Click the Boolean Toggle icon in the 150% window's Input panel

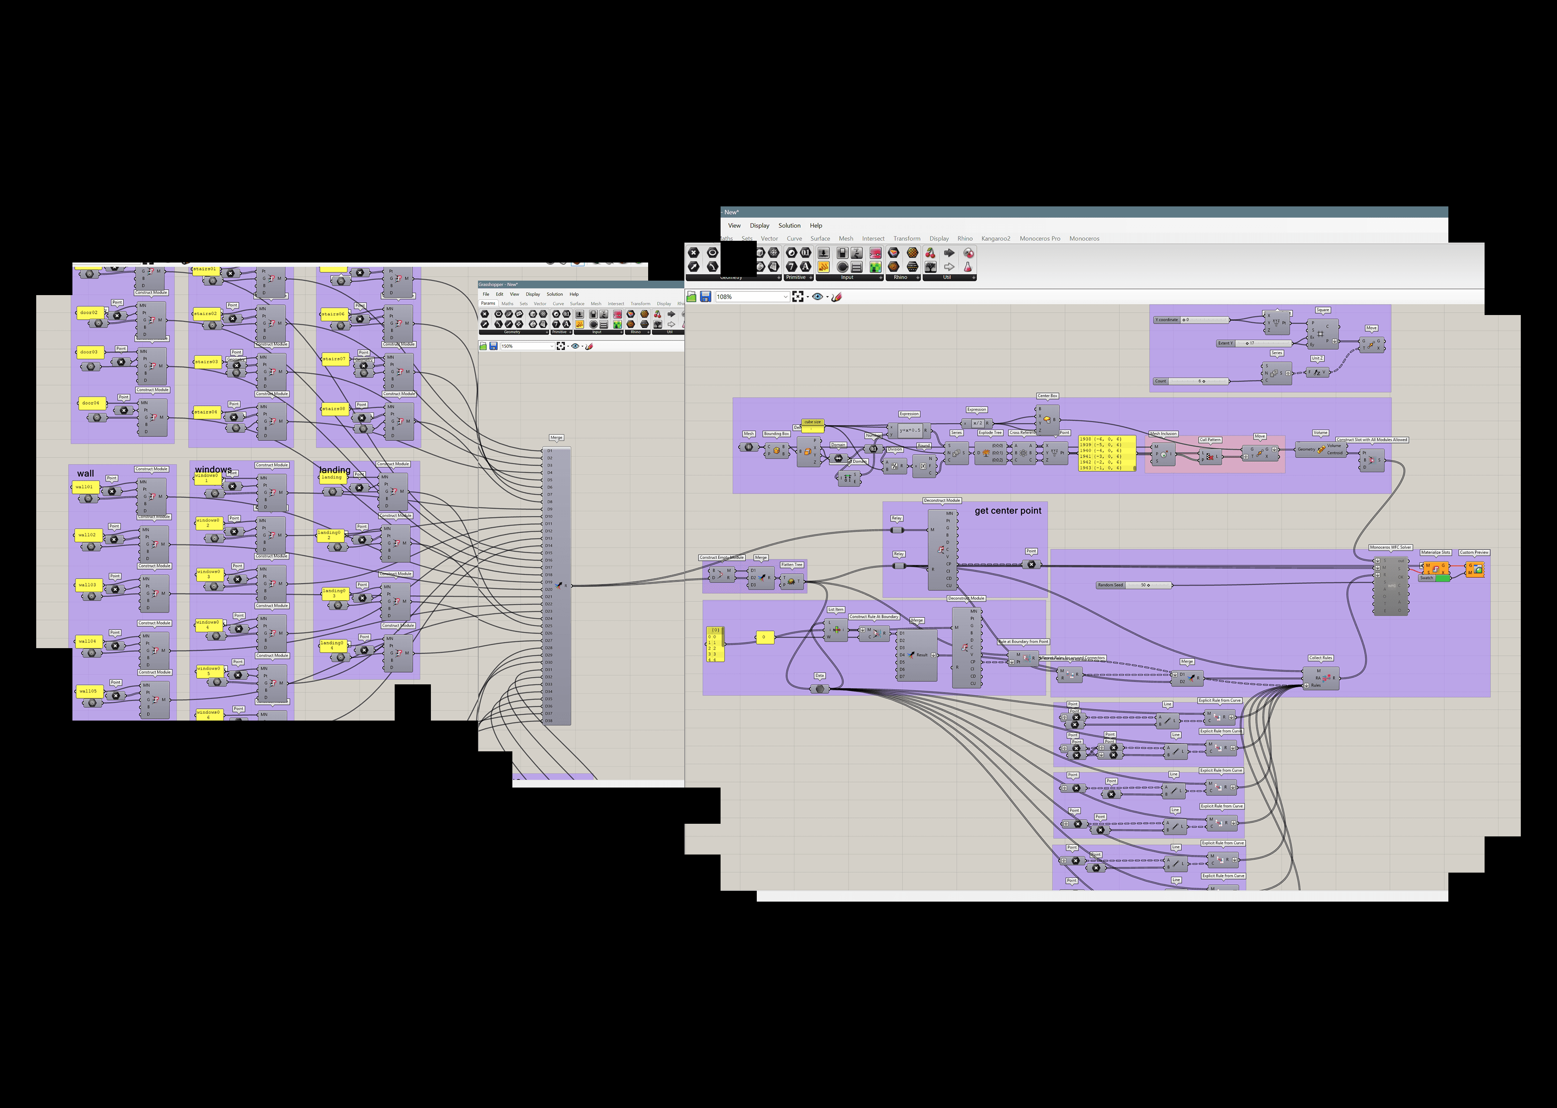tap(593, 314)
